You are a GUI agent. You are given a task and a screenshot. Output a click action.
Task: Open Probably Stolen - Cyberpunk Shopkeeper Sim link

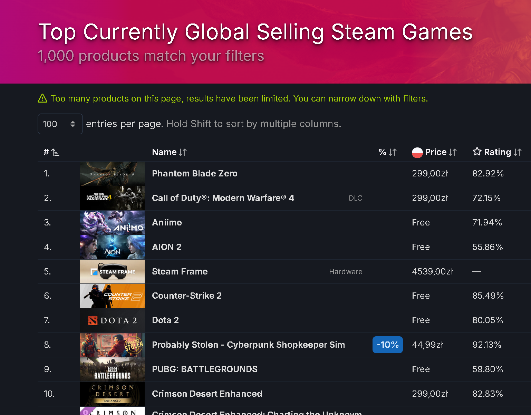point(249,345)
